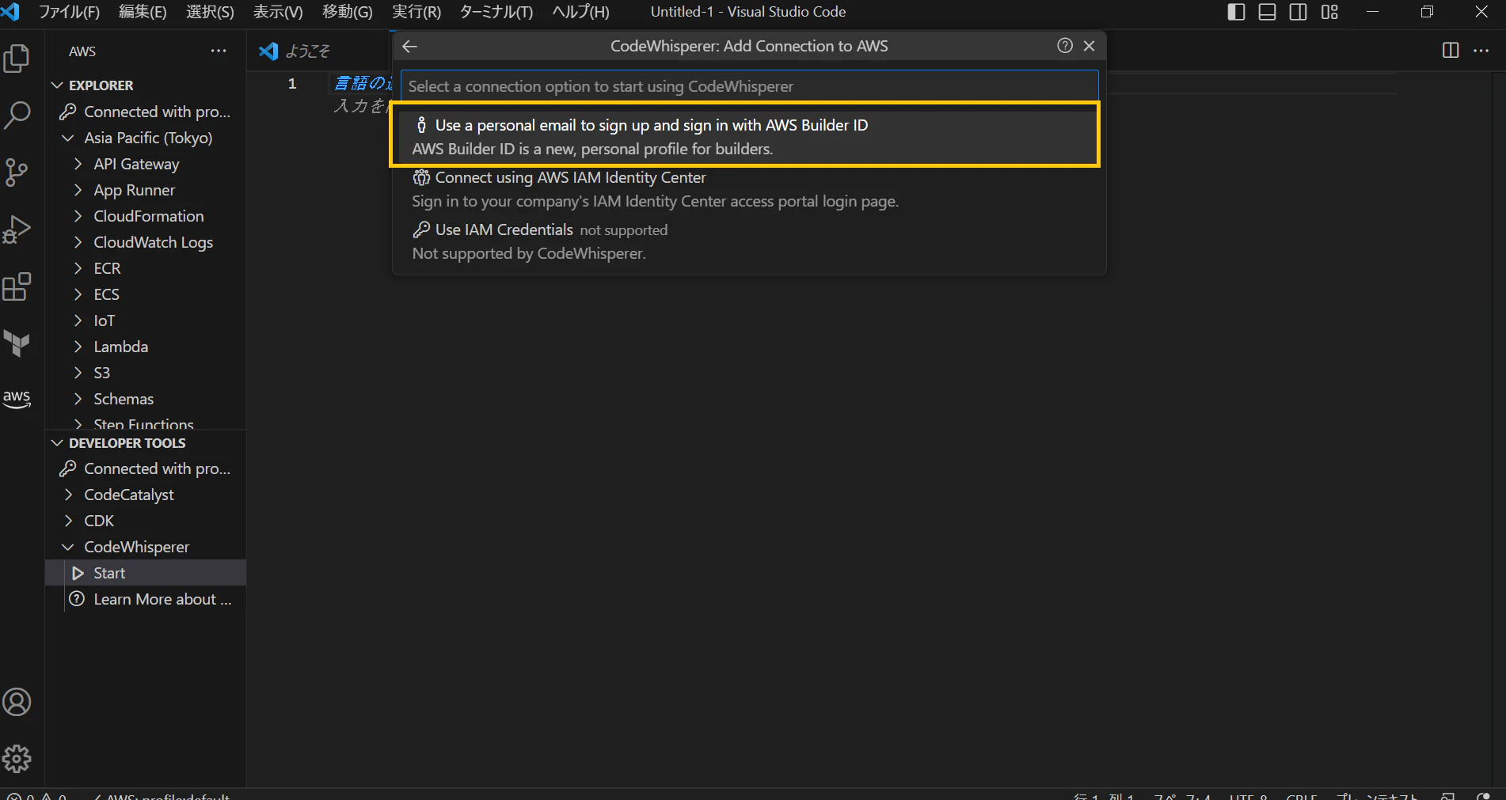Click the Start play icon under CodeWhisperer
Viewport: 1506px width, 800px height.
tap(78, 573)
